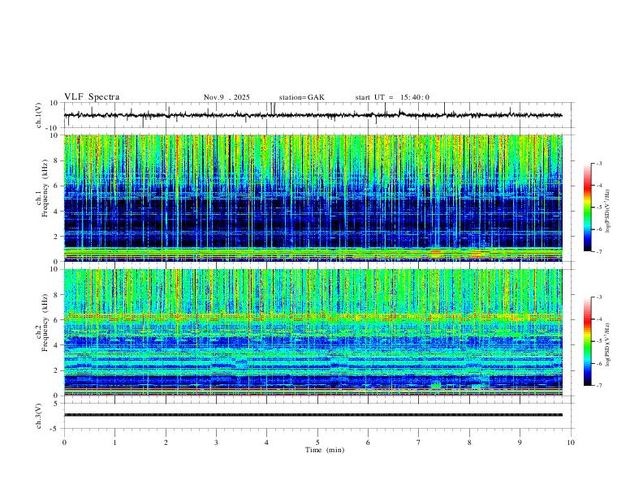The image size is (643, 496).
Task: Click the "start UT = 15:40:0" header text
Action: [x=392, y=97]
